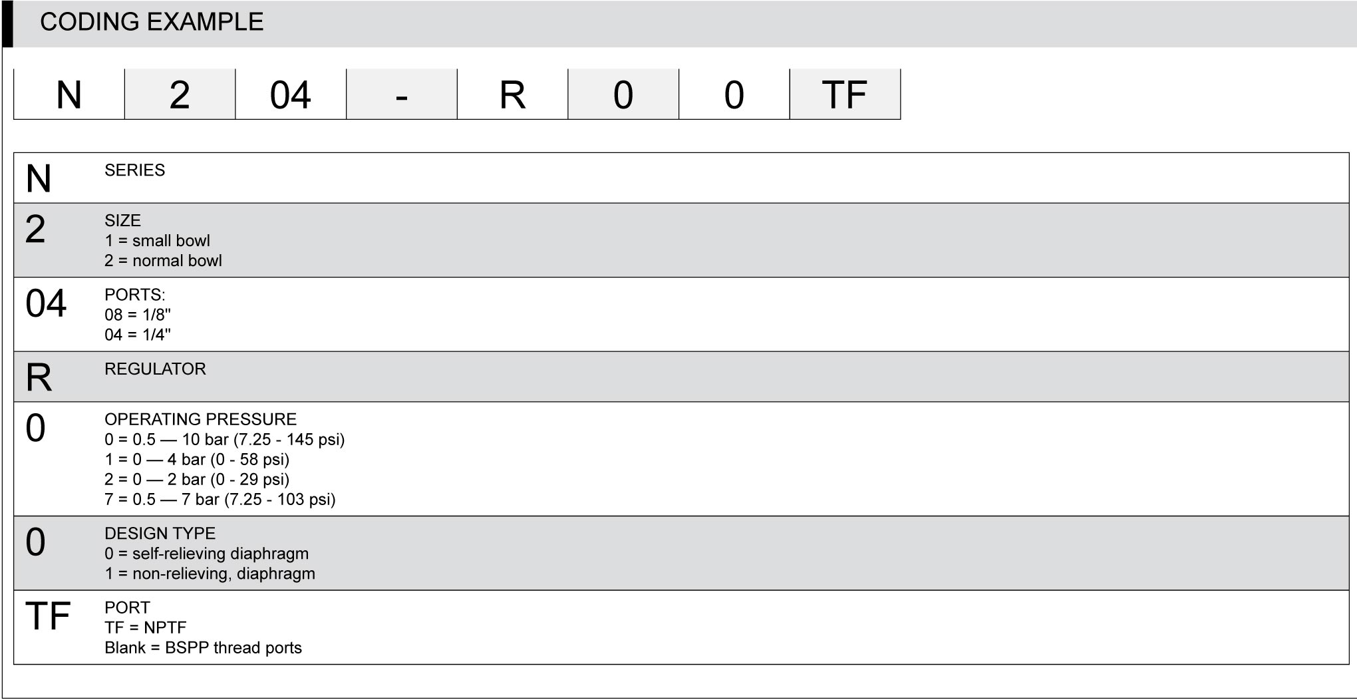Click the '1 = 0 — 4 bar' pressure line
This screenshot has width=1357, height=700.
coord(197,460)
